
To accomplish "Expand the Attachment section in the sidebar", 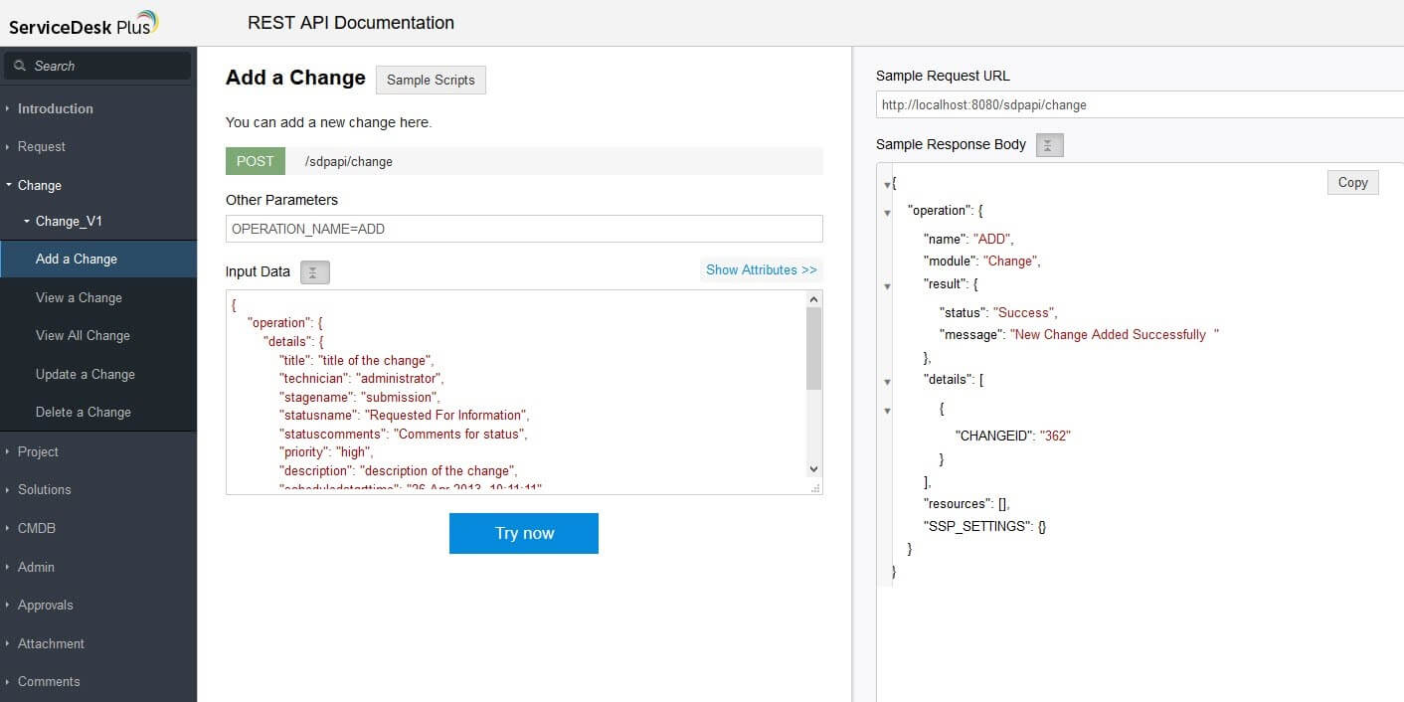I will coord(7,643).
